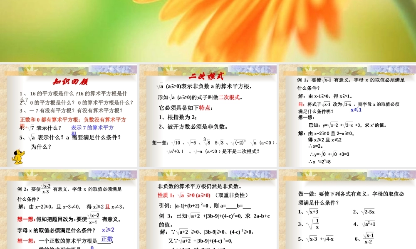Click the orange flower banner image
This screenshot has width=416, height=249.
[208, 31]
